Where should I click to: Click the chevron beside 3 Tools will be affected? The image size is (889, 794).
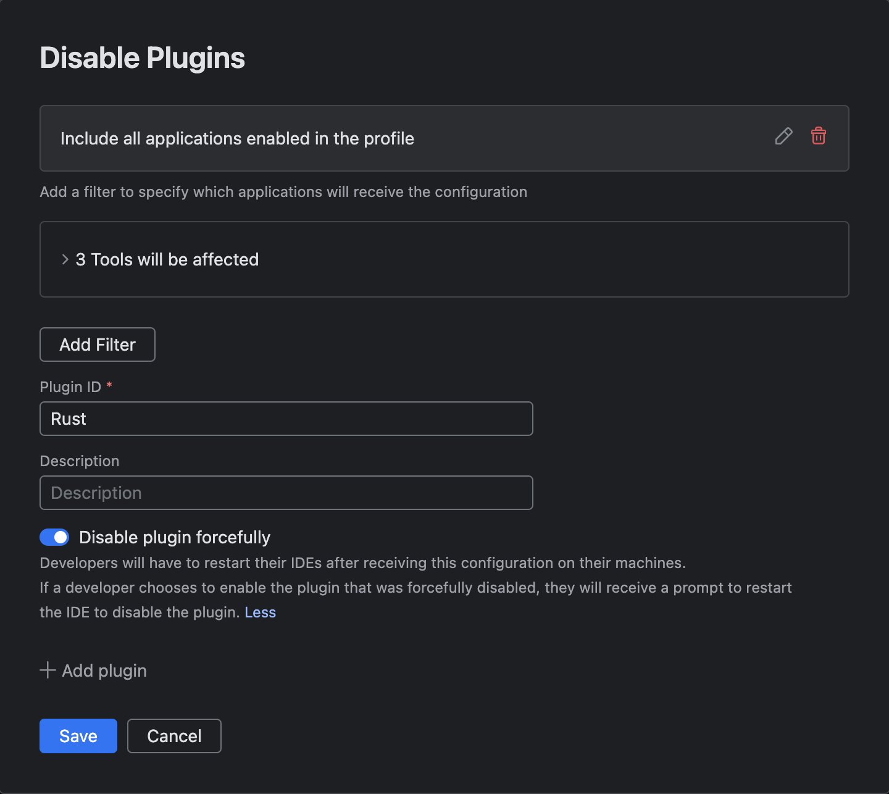point(64,259)
